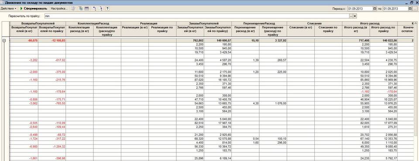Click the collapse levels arrow icon
This screenshot has height=161, width=419.
point(95,9)
